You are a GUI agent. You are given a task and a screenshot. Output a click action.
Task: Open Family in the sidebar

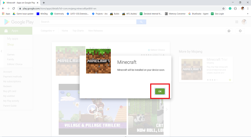tap(11, 59)
